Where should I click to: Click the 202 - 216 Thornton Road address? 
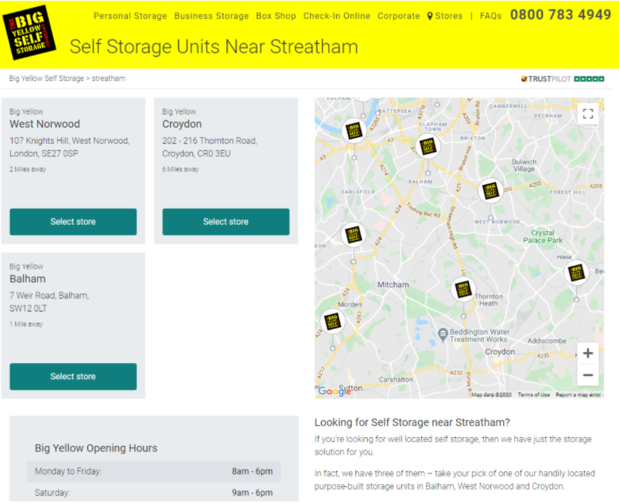point(210,147)
